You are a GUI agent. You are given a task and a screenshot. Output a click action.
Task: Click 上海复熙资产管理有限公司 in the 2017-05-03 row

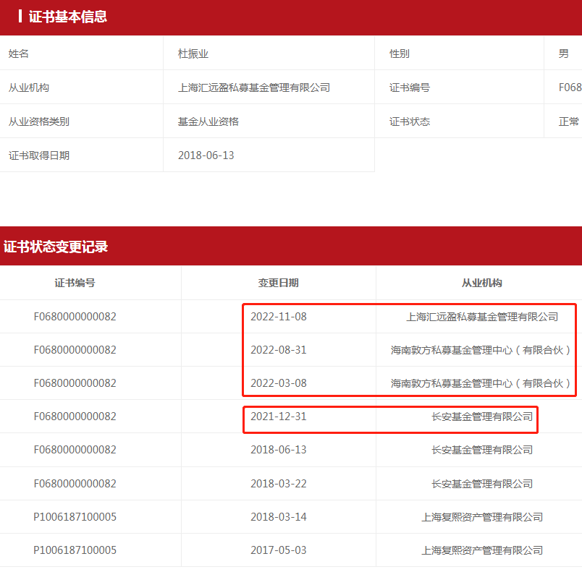pos(482,550)
